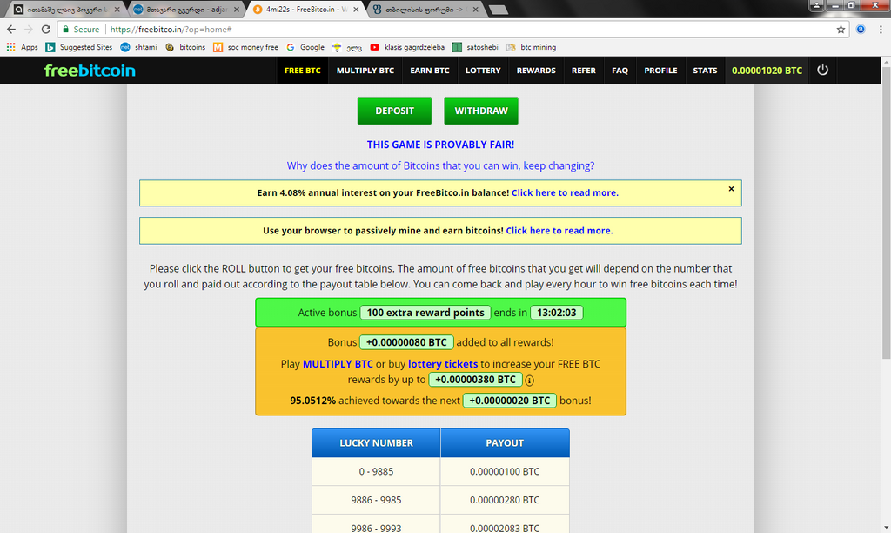The image size is (891, 533).
Task: Open the Chrome three-dot menu
Action: coord(881,29)
